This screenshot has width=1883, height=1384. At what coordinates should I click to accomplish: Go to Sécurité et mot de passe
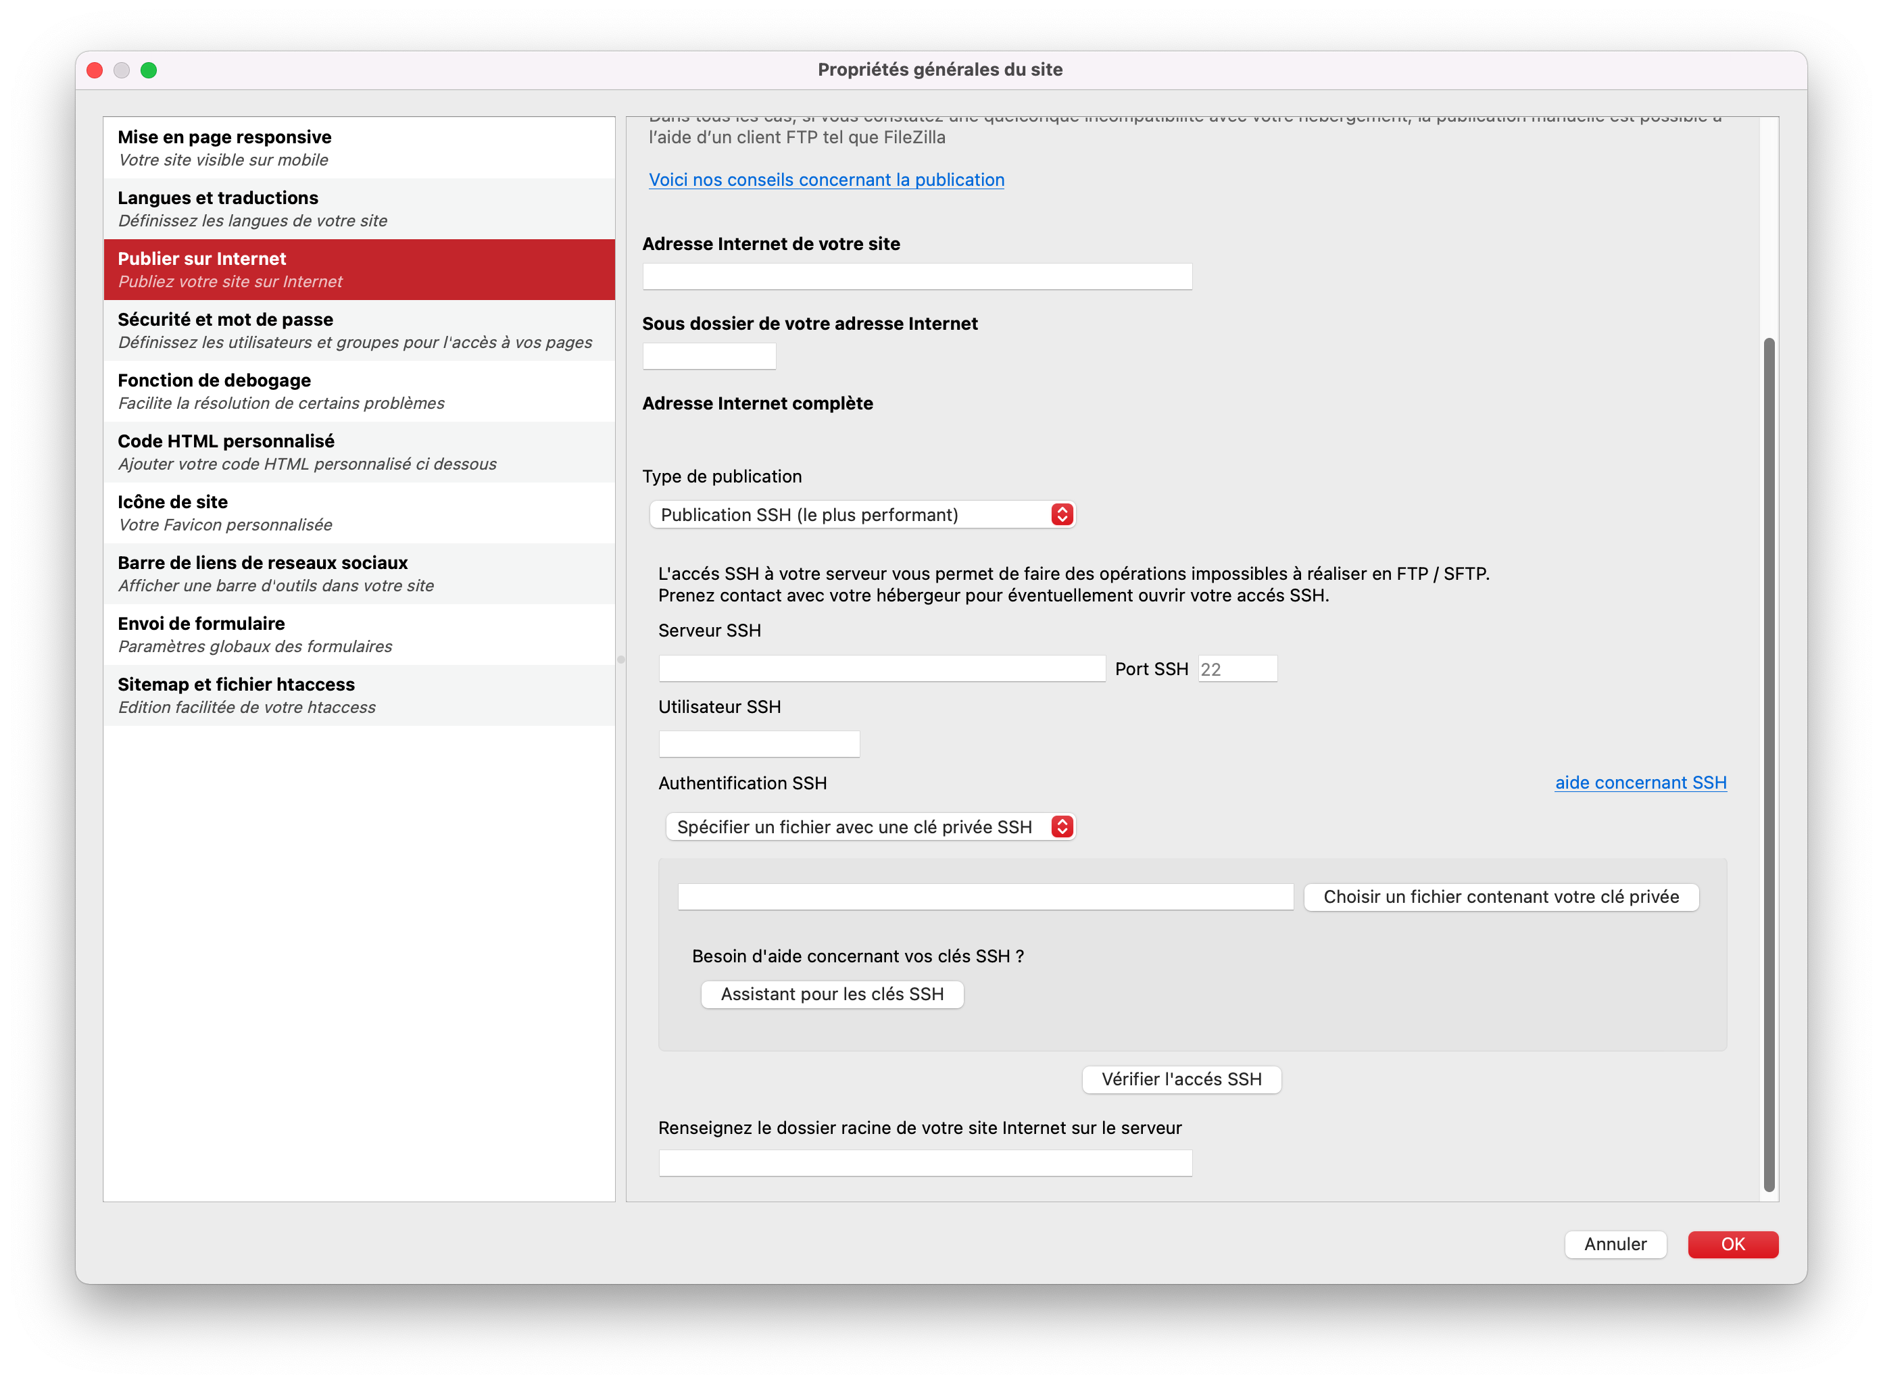click(x=359, y=330)
